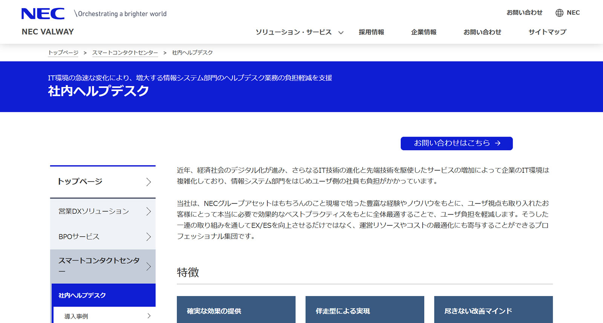The width and height of the screenshot is (603, 323).
Task: Open the ソリューション・サービス menu
Action: (x=294, y=32)
